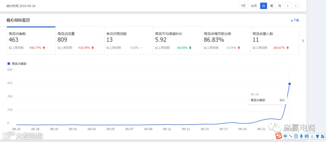Toggle Sogou punctuation mode icon
This screenshot has width=326, height=142.
[x=291, y=136]
